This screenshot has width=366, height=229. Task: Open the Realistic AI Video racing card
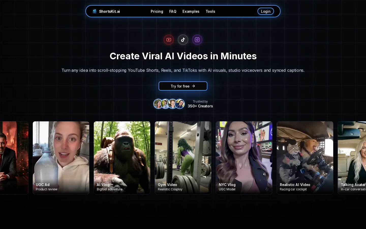(305, 158)
